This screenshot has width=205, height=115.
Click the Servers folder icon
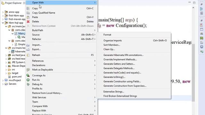6,84
